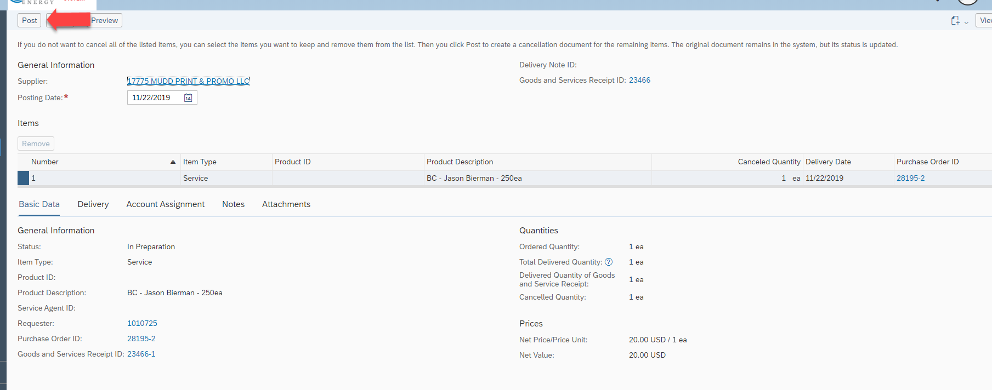This screenshot has width=992, height=390.
Task: Open the Purchase Order ID 28195-2 link under General Information
Action: pos(141,339)
